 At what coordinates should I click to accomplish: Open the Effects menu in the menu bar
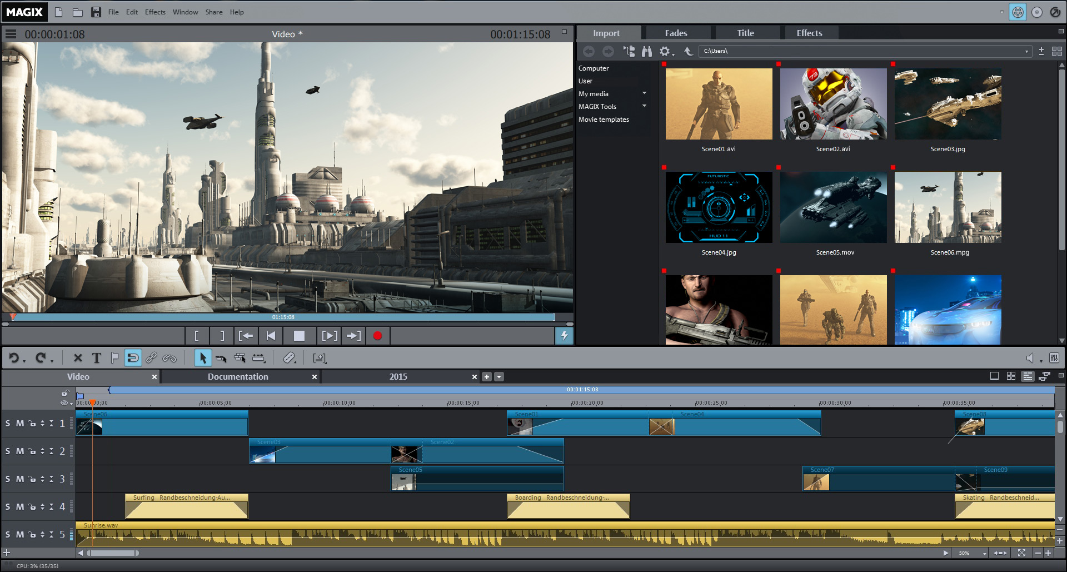[x=154, y=12]
